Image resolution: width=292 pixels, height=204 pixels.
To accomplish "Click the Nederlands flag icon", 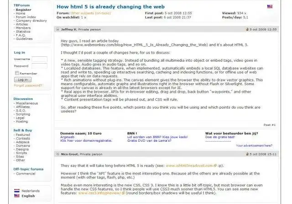I will tap(17, 191).
